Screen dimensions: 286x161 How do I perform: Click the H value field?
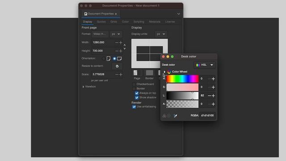pos(203,79)
